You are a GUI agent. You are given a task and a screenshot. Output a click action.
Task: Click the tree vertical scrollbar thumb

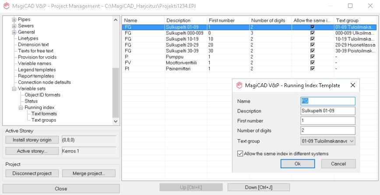pos(116,93)
